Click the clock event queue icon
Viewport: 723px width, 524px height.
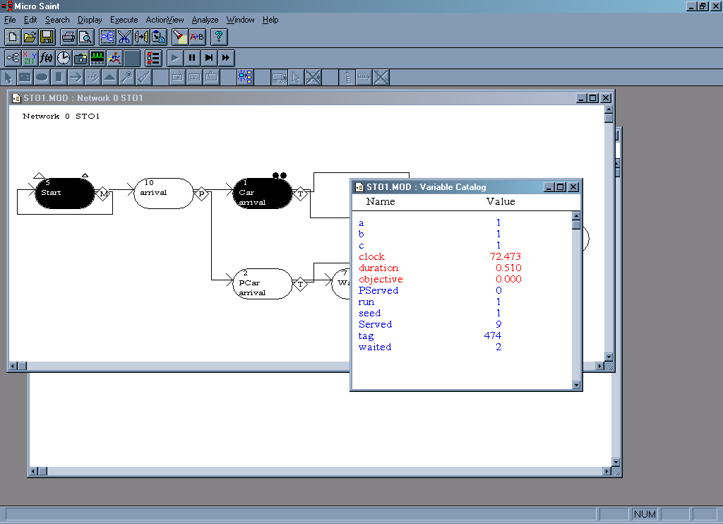point(64,58)
